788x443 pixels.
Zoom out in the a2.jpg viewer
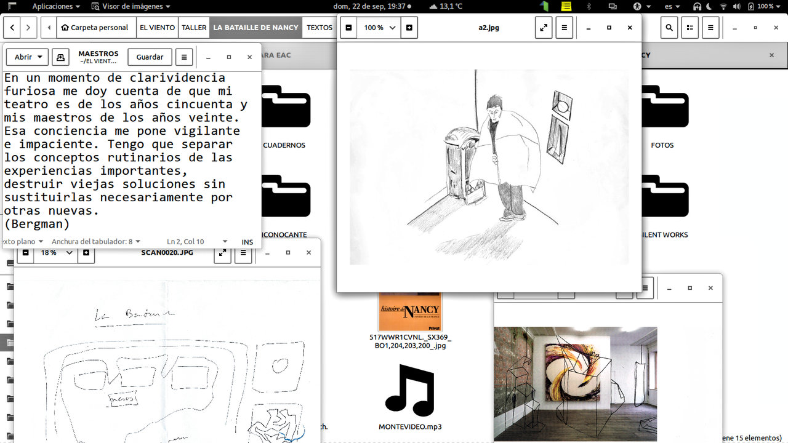pyautogui.click(x=348, y=28)
